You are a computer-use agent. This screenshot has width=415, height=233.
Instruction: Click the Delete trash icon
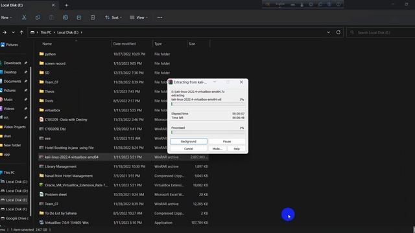tap(93, 17)
